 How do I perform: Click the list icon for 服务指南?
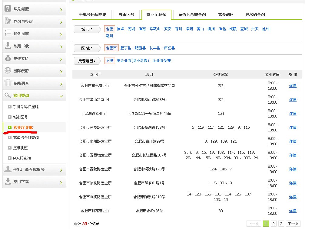(8, 33)
